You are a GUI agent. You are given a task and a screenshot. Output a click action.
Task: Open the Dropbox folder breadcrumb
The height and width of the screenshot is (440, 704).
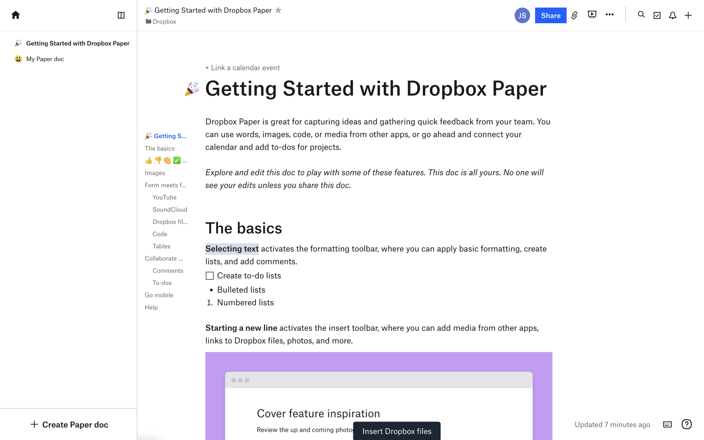(161, 22)
